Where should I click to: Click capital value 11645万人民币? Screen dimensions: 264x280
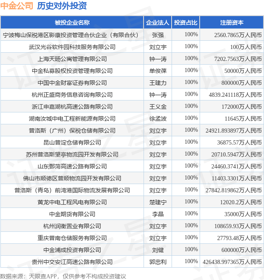[243, 119]
